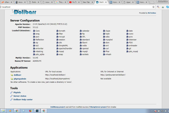
Task: Close the New Tab browser tab
Action: (x=92, y=2)
